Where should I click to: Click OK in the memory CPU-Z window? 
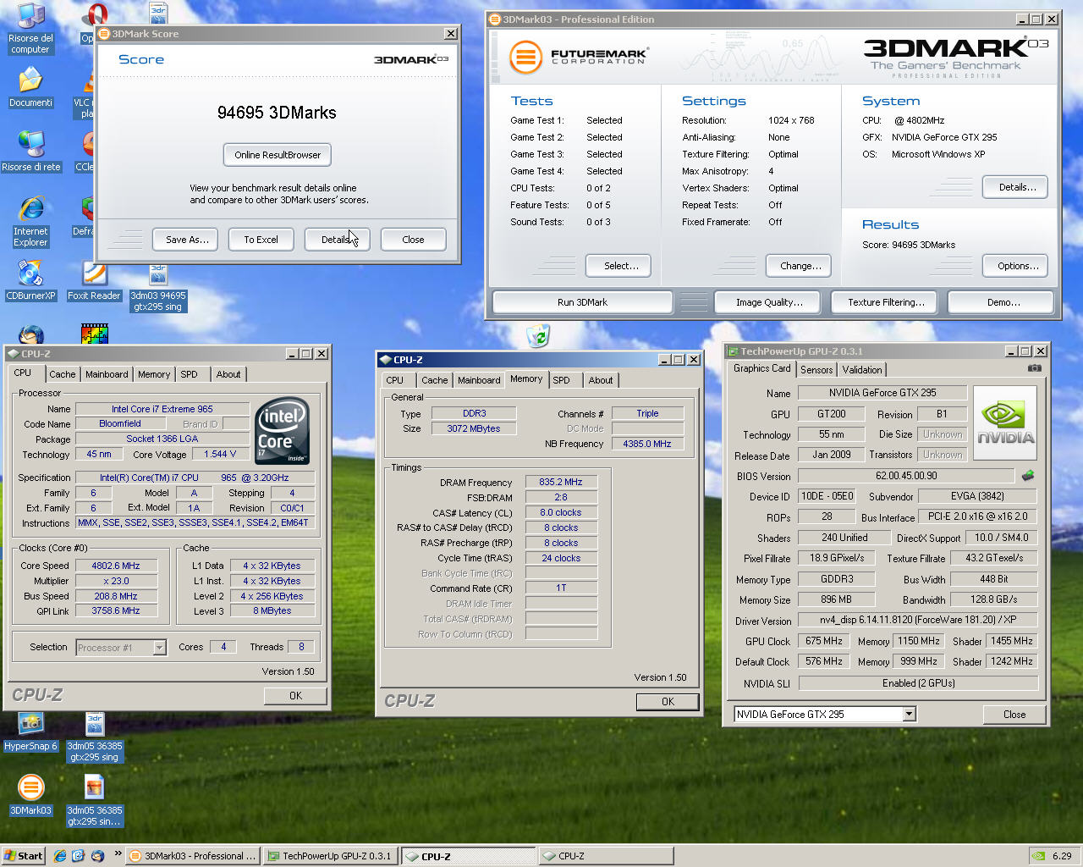point(668,701)
